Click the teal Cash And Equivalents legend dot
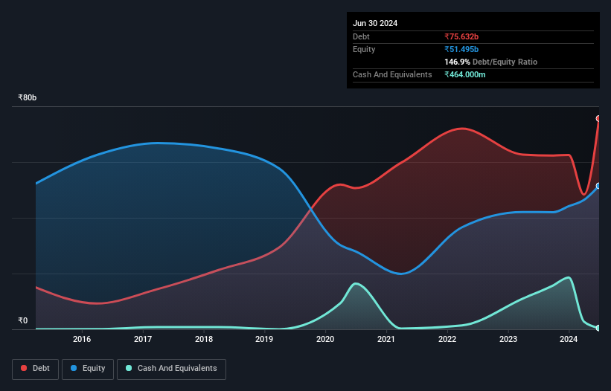Screen dimensions: 611x391 129,368
